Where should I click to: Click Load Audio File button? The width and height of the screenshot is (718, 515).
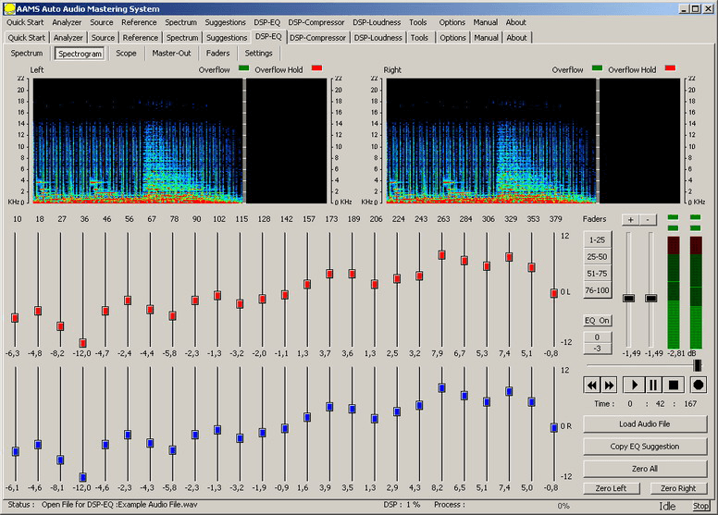[x=645, y=424]
